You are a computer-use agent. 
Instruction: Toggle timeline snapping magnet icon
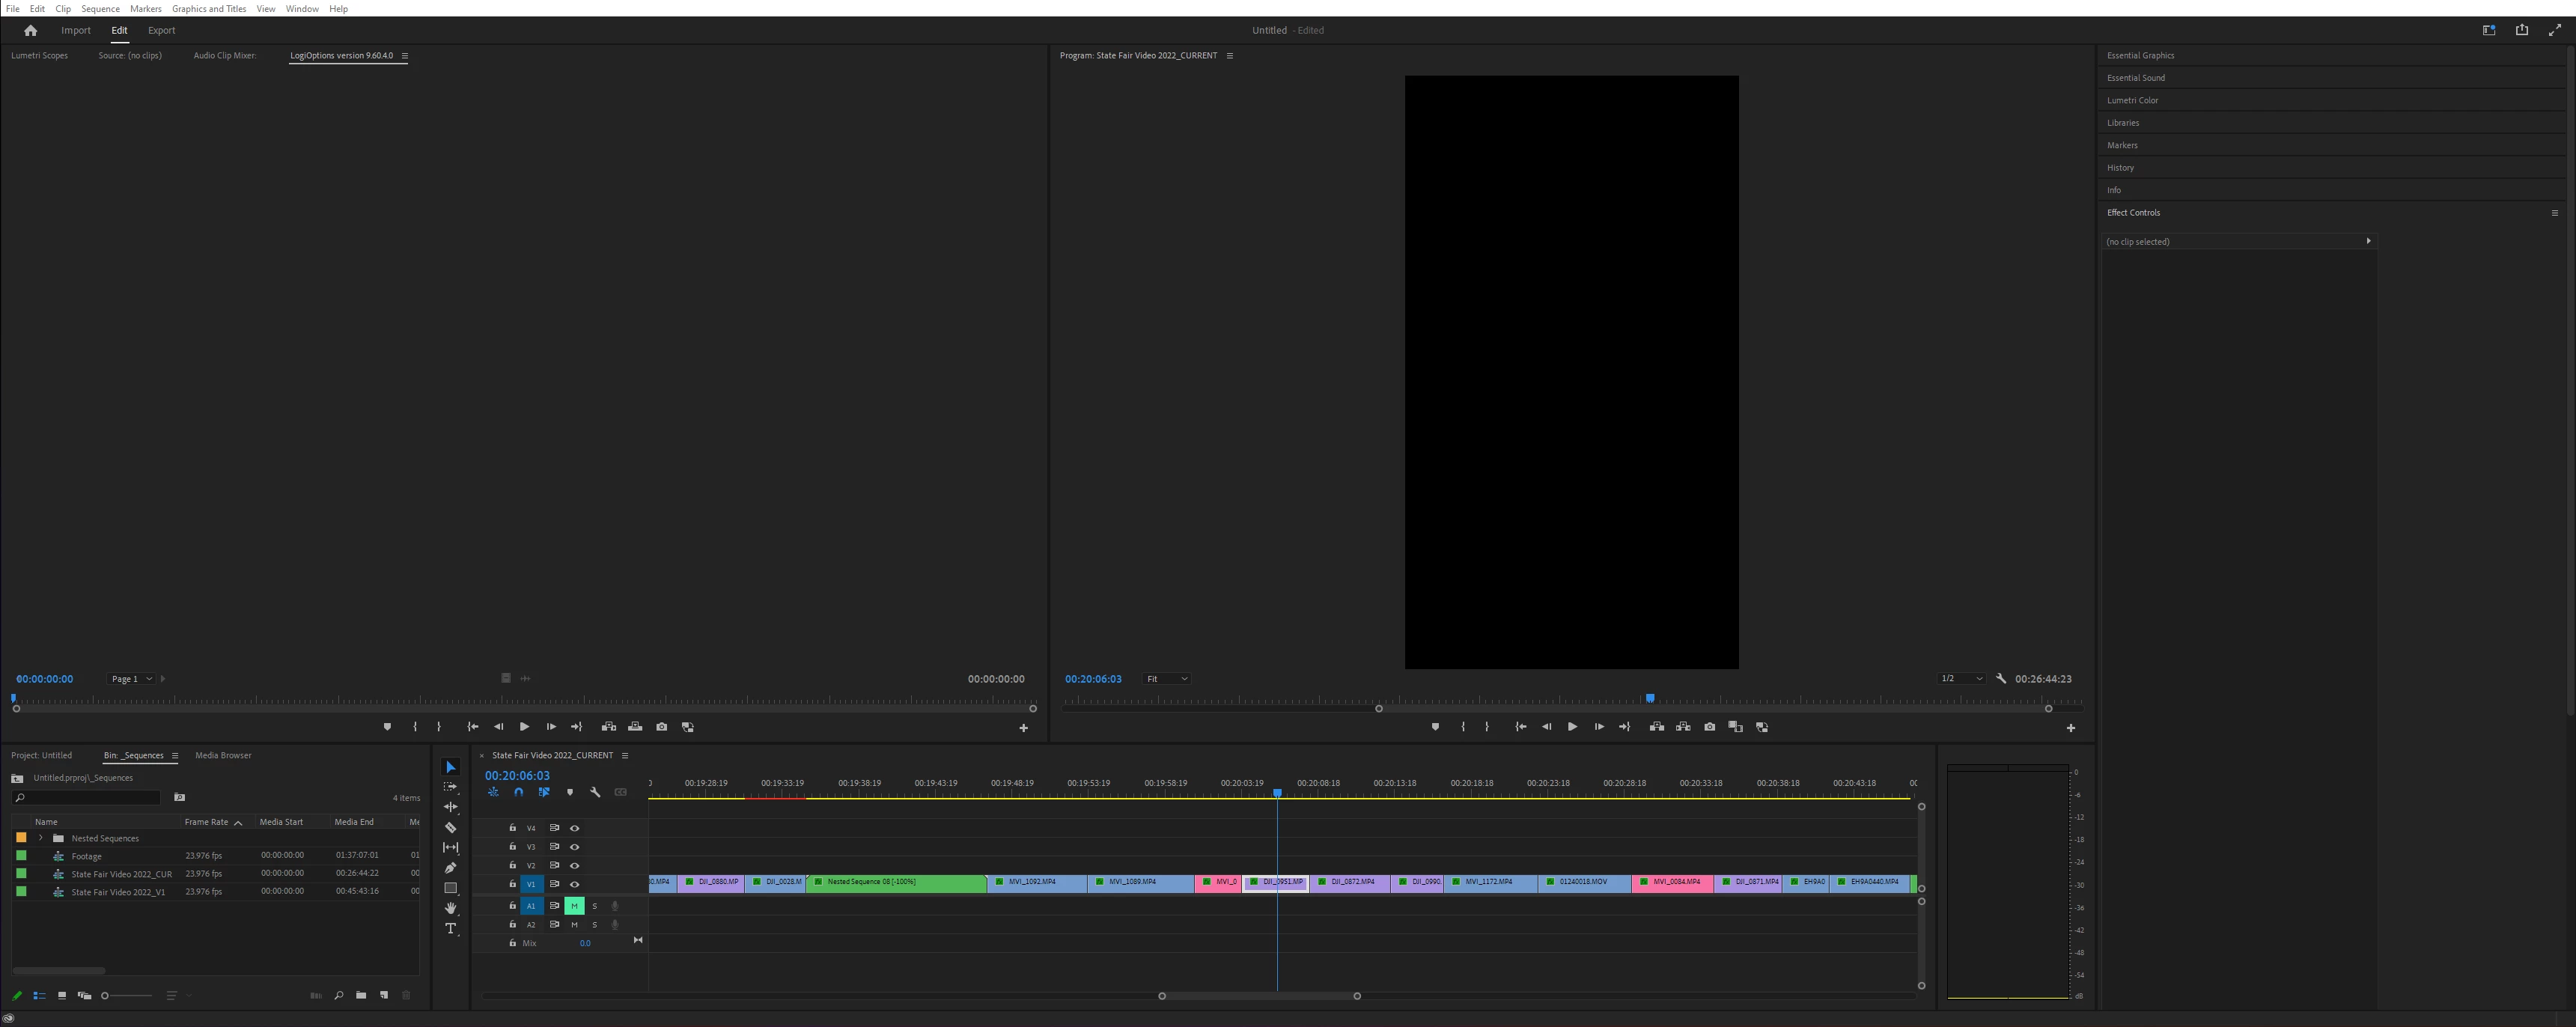518,792
